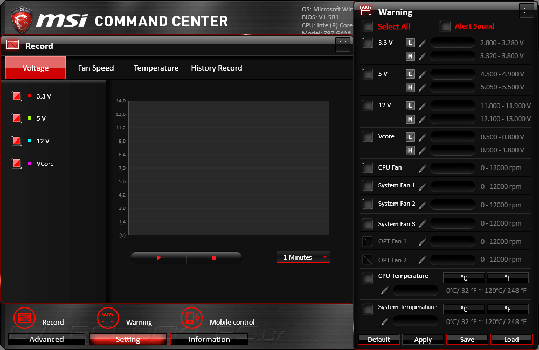Enable CPU Fan warning checkbox

click(368, 168)
